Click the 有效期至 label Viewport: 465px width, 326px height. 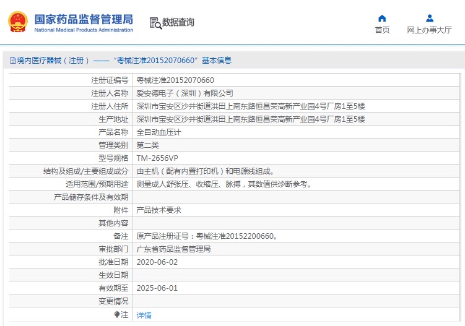pyautogui.click(x=113, y=288)
